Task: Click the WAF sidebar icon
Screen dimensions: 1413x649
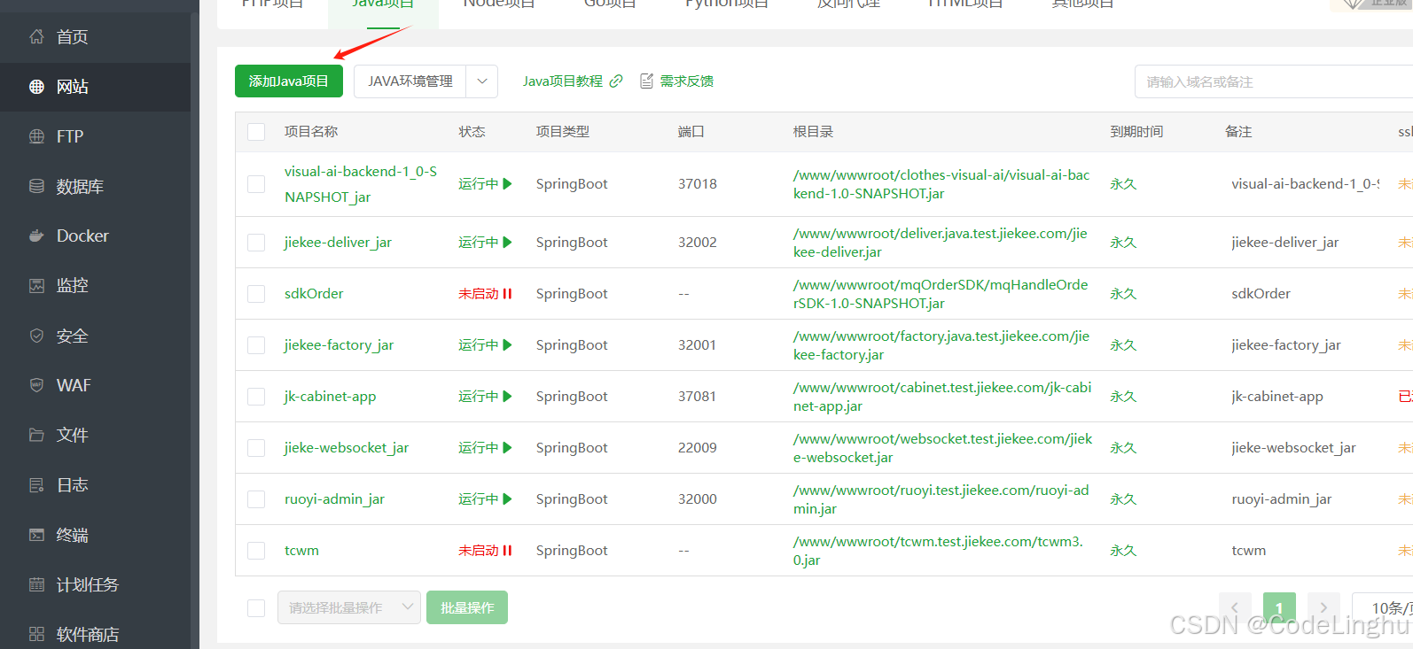Action: (x=36, y=385)
